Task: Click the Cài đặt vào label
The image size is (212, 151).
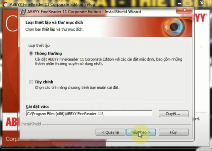Action: click(37, 106)
